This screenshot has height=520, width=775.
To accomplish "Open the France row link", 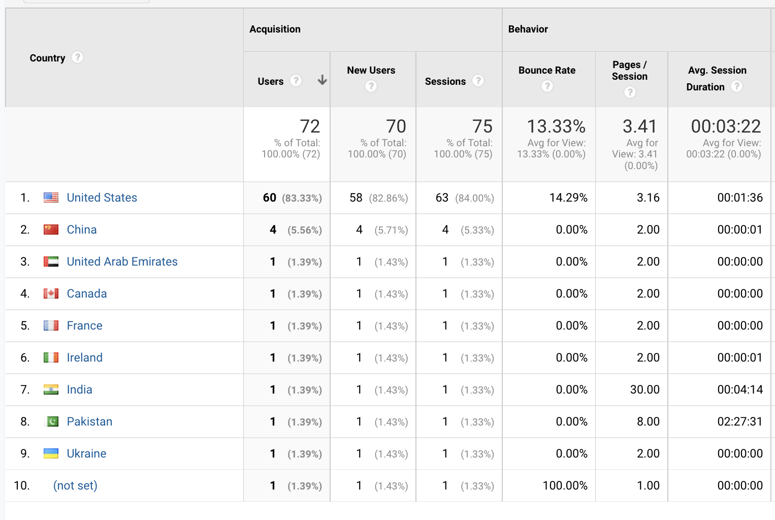I will [84, 326].
